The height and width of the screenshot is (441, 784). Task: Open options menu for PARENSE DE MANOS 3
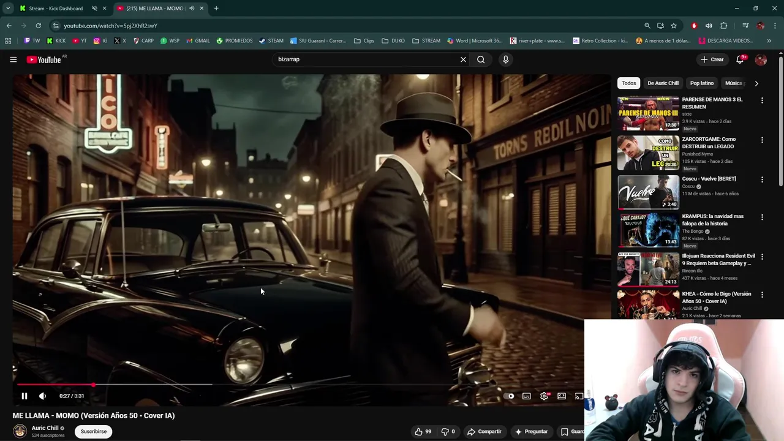point(762,100)
